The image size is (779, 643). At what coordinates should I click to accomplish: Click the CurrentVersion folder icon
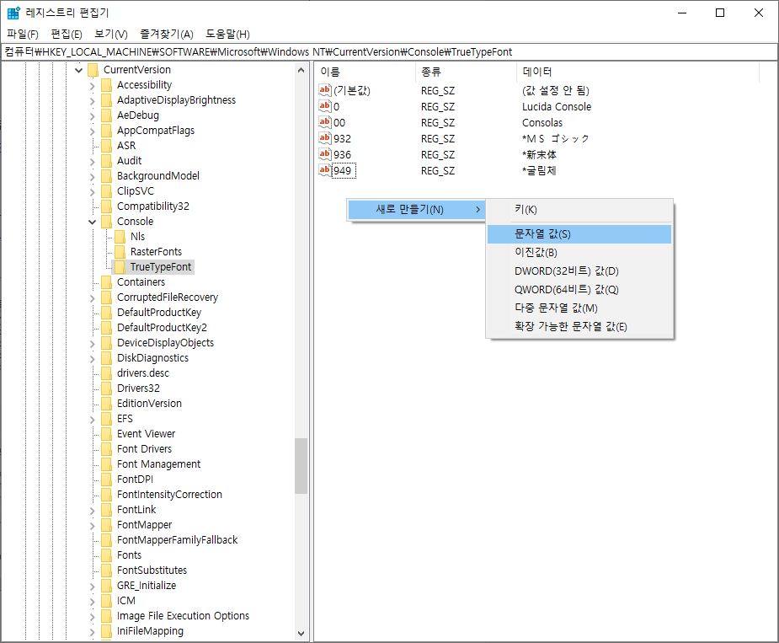tap(93, 70)
